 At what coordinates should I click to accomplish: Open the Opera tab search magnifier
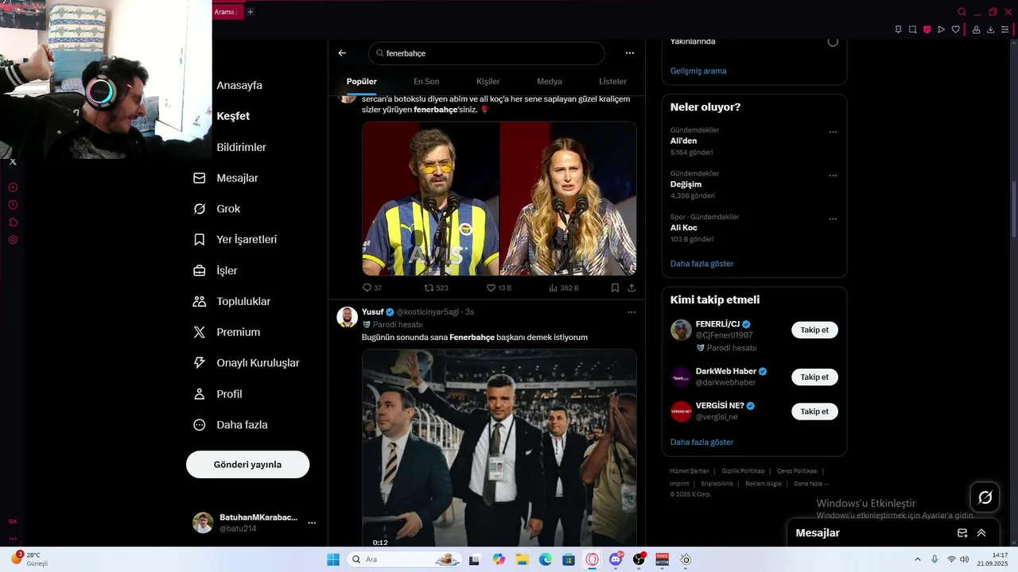(x=962, y=12)
